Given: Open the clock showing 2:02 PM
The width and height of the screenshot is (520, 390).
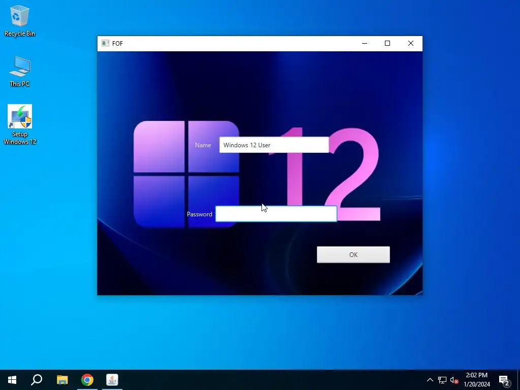Looking at the screenshot, I should [x=476, y=380].
